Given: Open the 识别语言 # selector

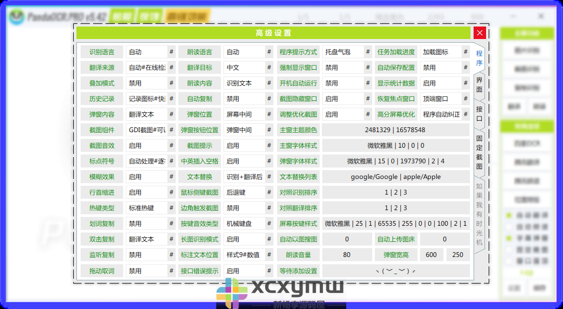Looking at the screenshot, I should coord(171,51).
